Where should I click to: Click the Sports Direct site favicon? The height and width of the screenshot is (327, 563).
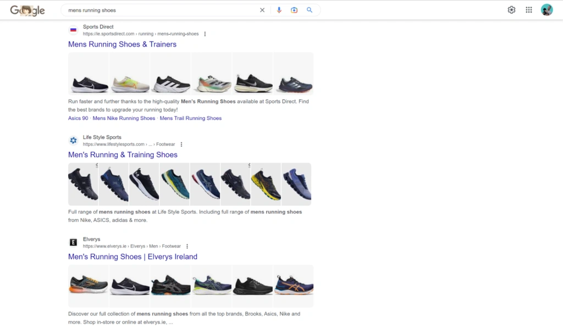73,30
